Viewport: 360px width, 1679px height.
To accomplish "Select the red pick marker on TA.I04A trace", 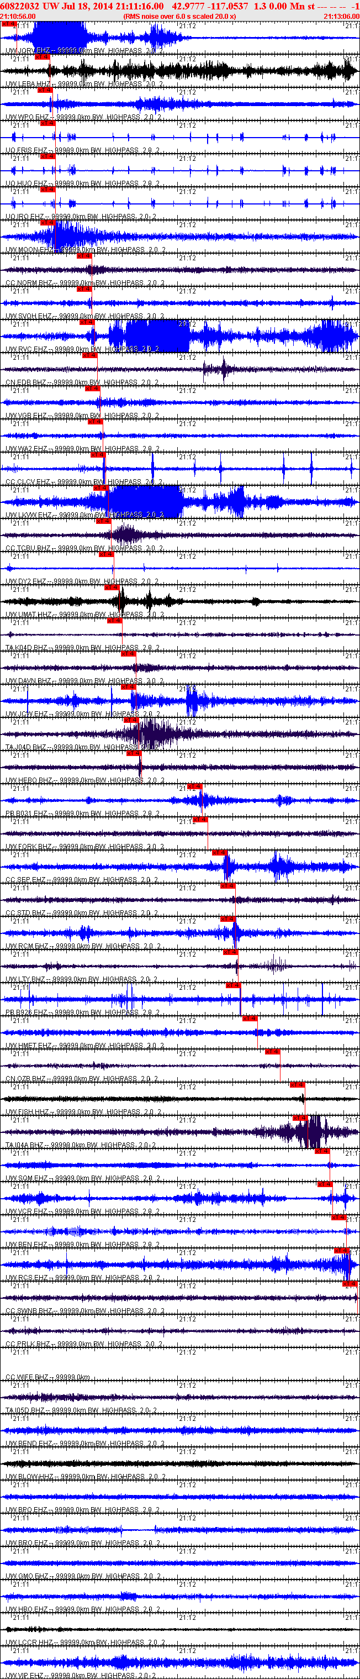I will pyautogui.click(x=300, y=1118).
